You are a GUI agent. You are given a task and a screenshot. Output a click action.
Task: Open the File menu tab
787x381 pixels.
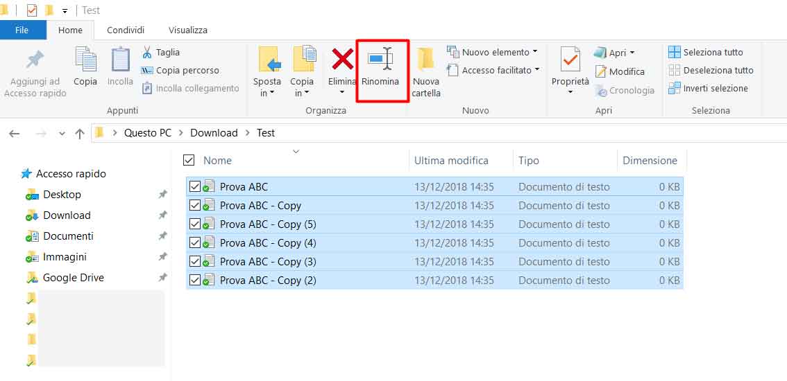(22, 30)
